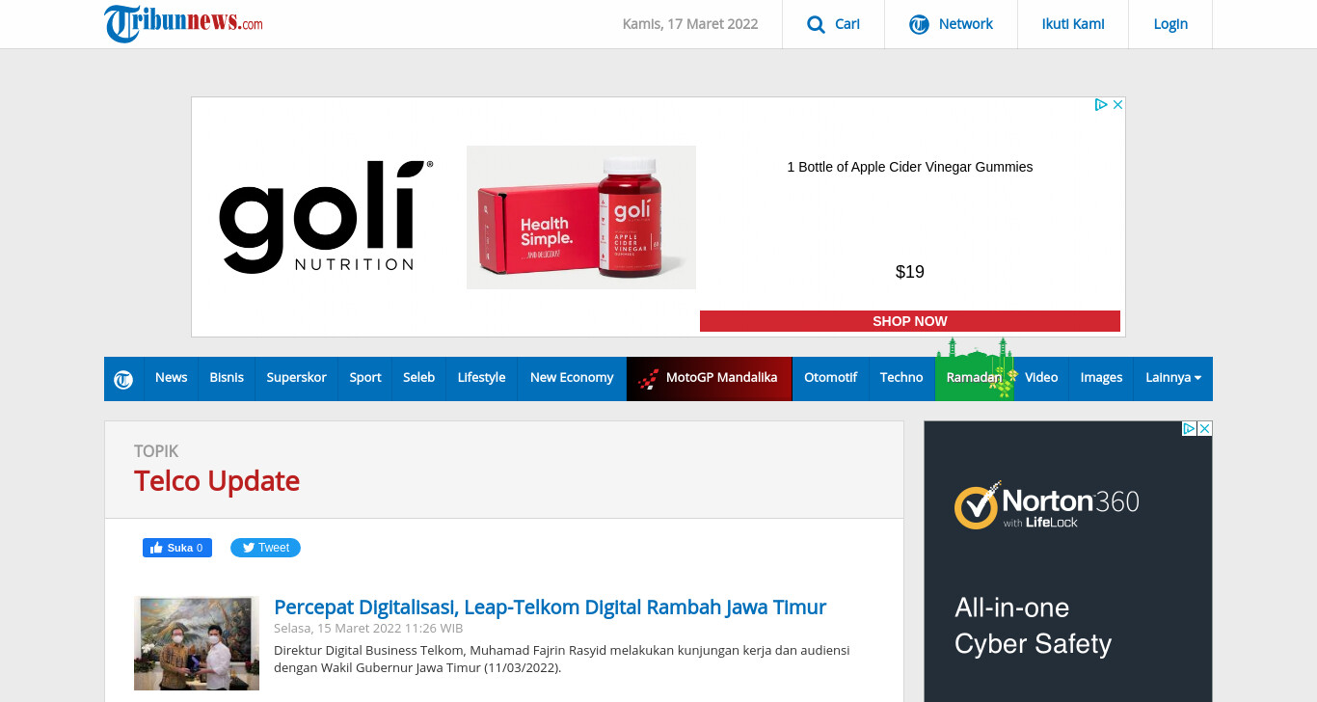The height and width of the screenshot is (702, 1317).
Task: Click the Cari magnifier search icon
Action: click(816, 24)
